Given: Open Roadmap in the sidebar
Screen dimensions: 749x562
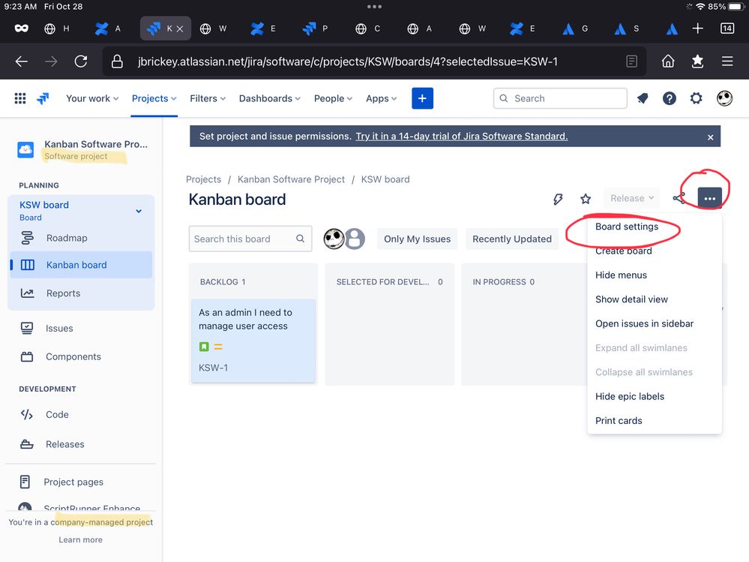Looking at the screenshot, I should point(81,238).
